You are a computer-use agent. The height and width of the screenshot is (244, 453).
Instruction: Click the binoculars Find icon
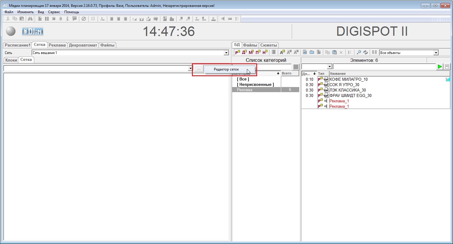pyautogui.click(x=30, y=19)
